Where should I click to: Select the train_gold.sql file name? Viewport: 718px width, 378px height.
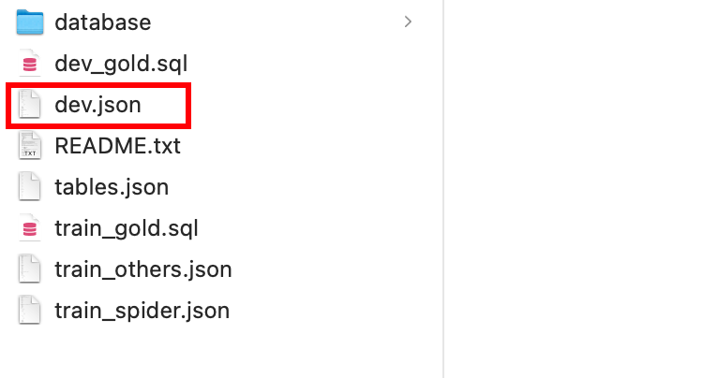127,228
